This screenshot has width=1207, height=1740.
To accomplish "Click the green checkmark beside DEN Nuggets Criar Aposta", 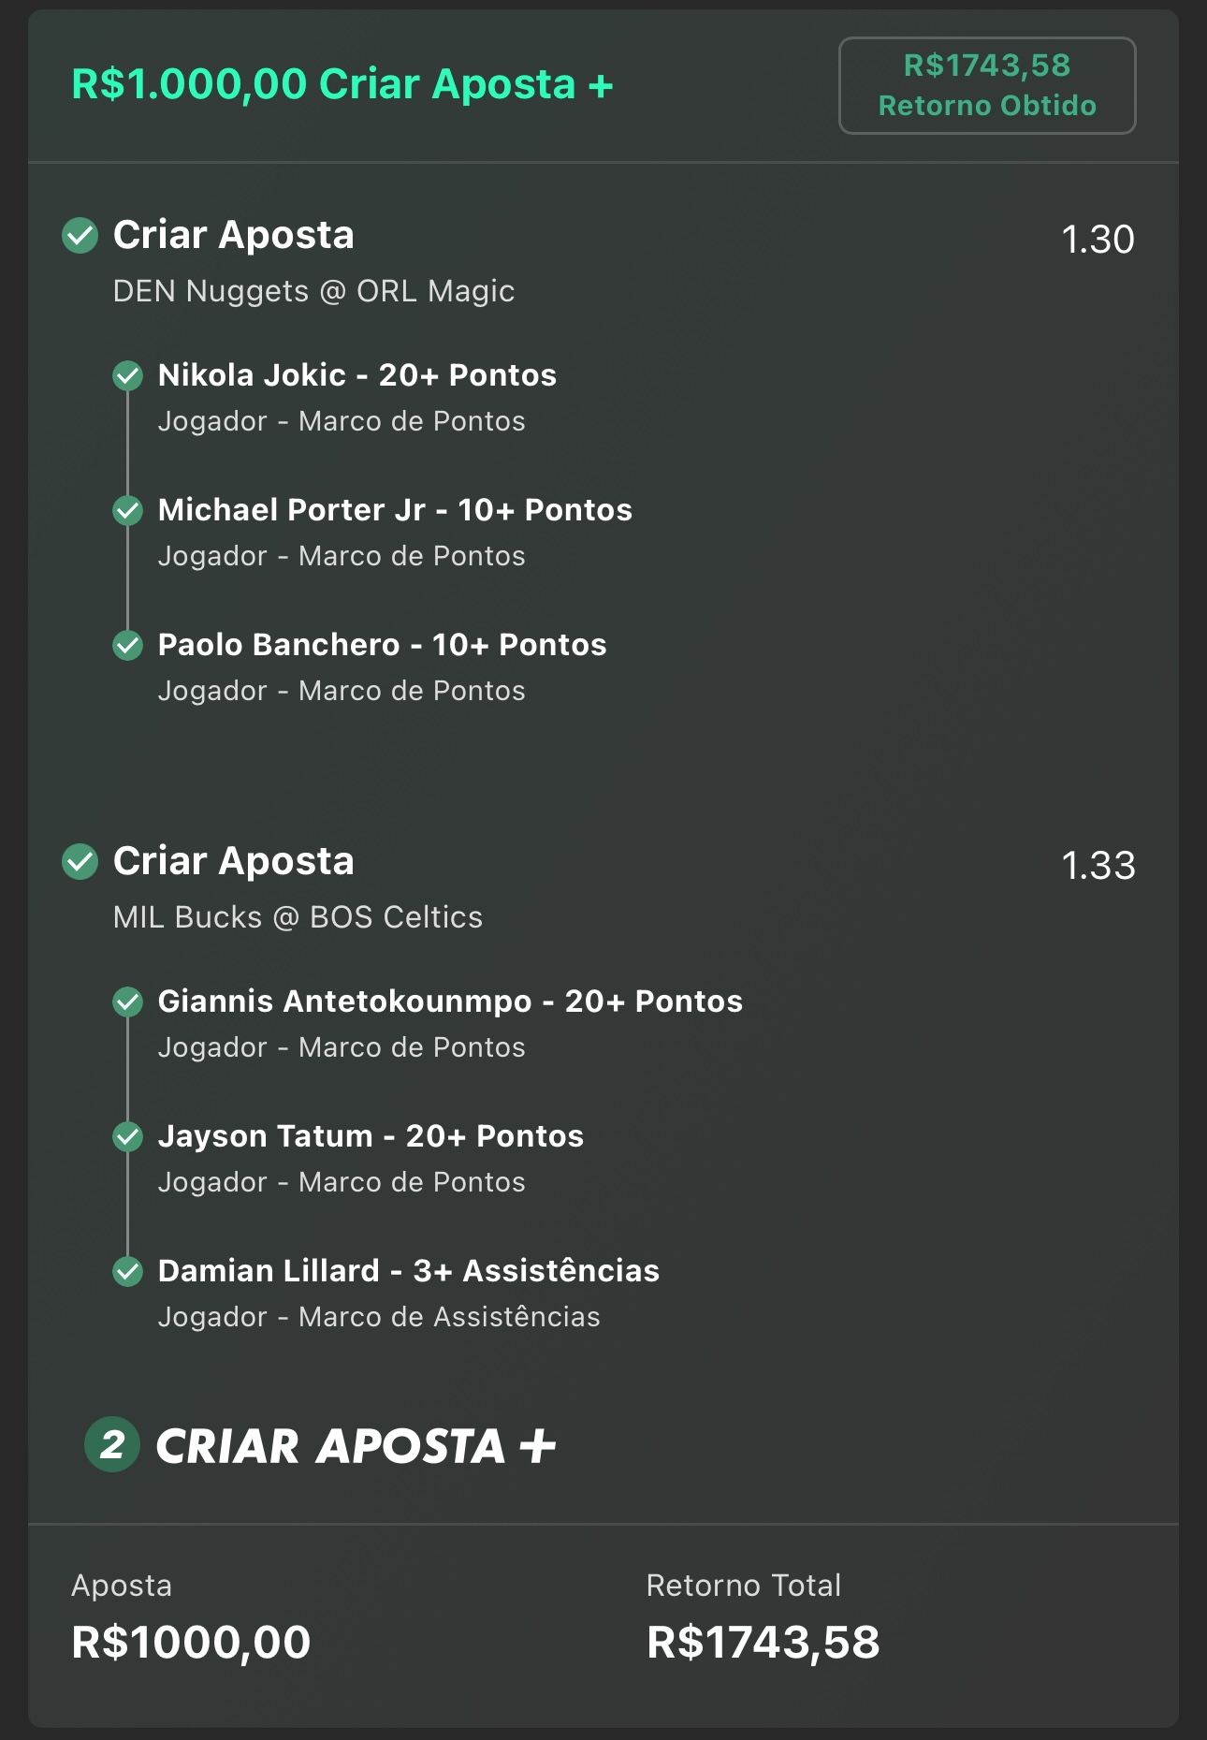I will tap(80, 236).
